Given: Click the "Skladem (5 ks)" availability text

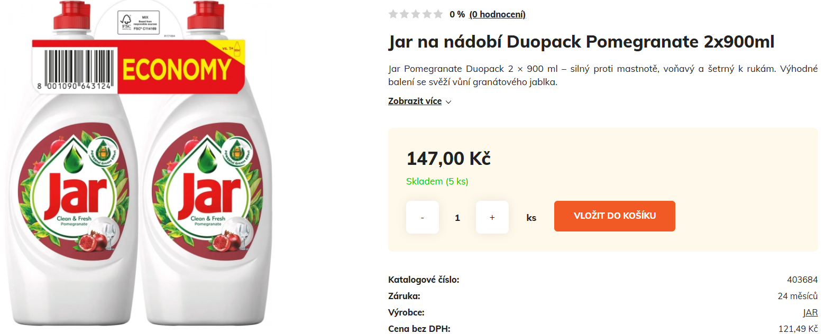Looking at the screenshot, I should 437,182.
